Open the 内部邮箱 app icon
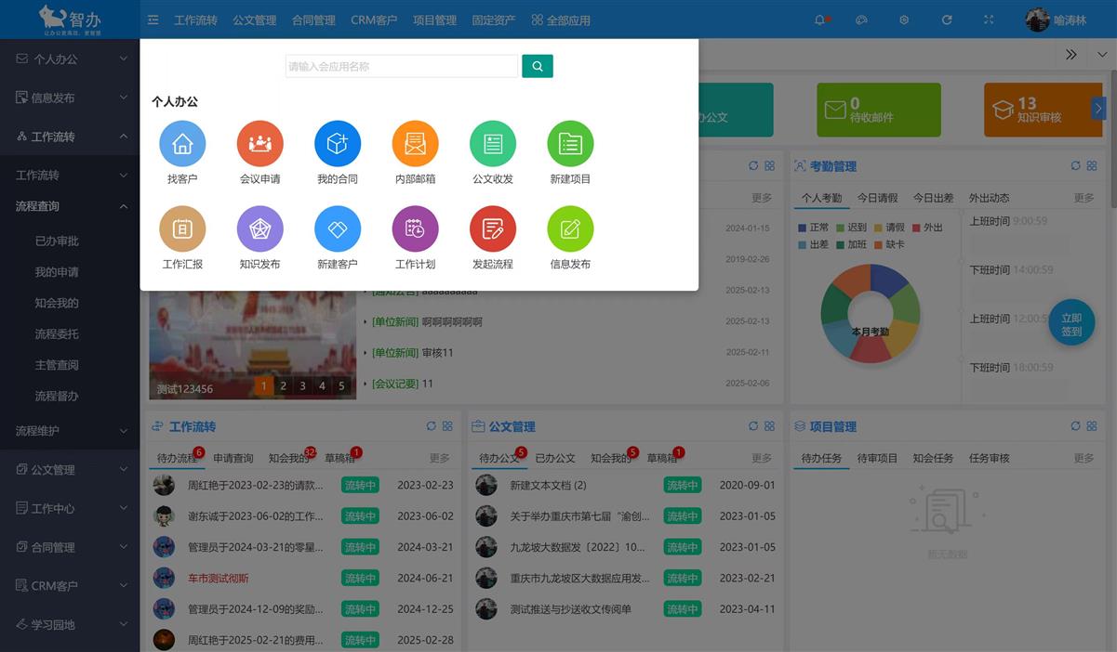1117x652 pixels. (415, 144)
